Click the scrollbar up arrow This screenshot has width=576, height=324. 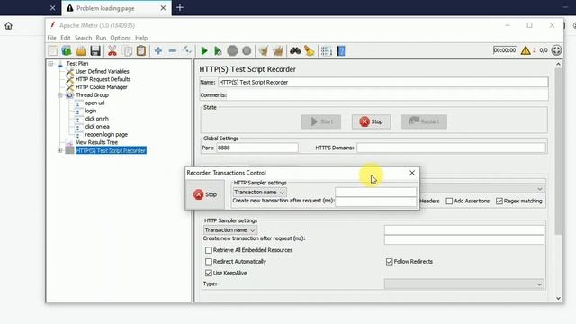click(558, 64)
